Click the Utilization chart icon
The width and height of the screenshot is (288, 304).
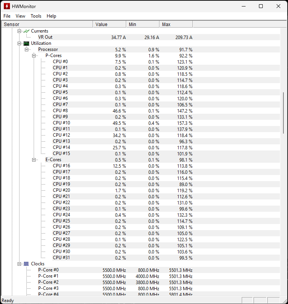coord(26,43)
